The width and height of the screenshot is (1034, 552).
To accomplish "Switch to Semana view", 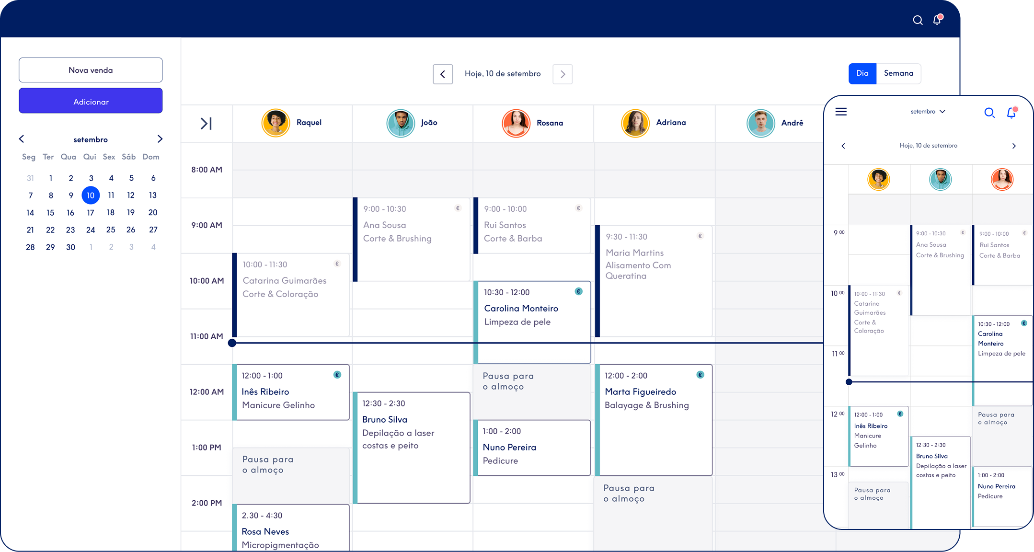I will click(x=898, y=73).
